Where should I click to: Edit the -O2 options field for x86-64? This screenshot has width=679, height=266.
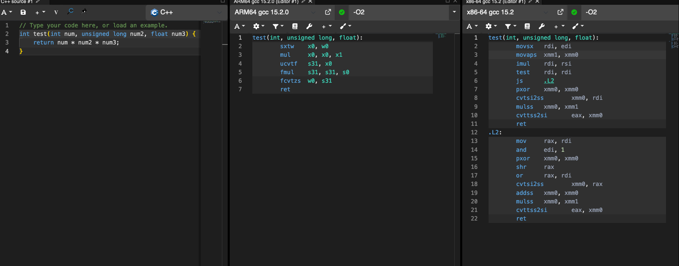coord(631,12)
